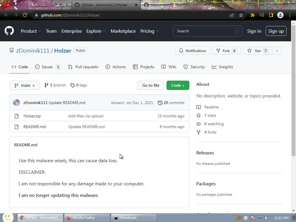
Task: Open the Product dropdown menu
Action: 31,31
